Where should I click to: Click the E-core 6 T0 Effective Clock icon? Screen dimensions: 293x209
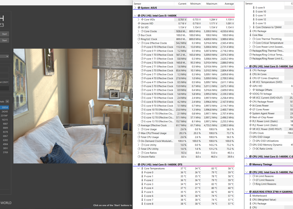pos(142,94)
